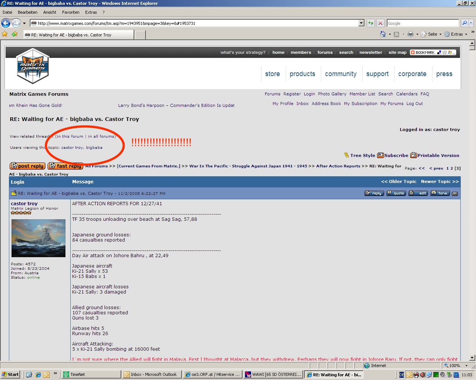Click the browser Forward button

point(16,23)
